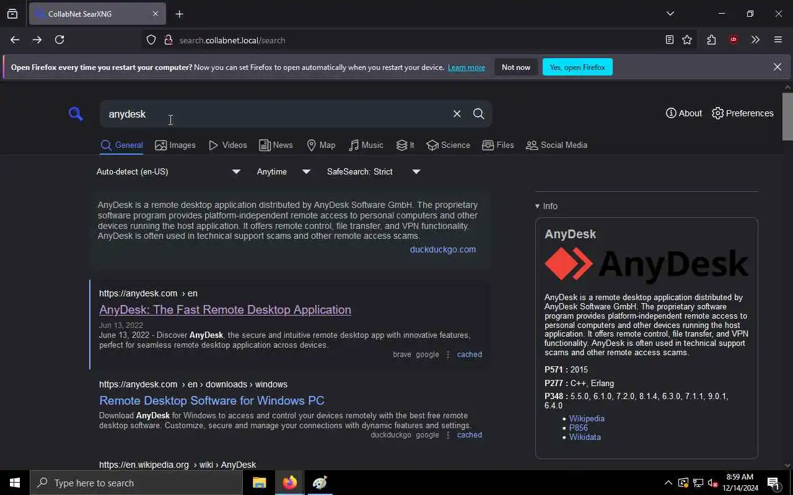Clear the anydesk search query

click(x=457, y=114)
